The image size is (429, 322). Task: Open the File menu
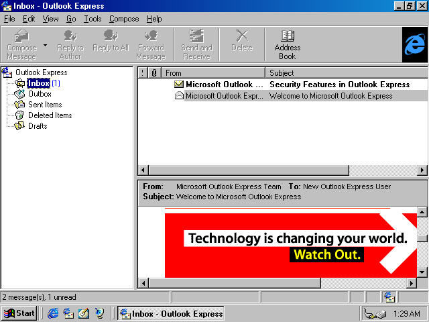point(9,19)
